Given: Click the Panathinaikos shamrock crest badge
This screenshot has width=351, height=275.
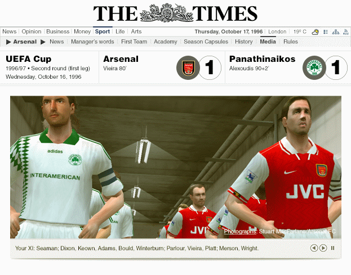Looking at the screenshot, I should pyautogui.click(x=314, y=67).
